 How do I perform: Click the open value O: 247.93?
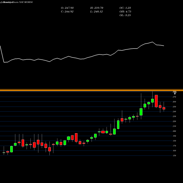(67, 8)
